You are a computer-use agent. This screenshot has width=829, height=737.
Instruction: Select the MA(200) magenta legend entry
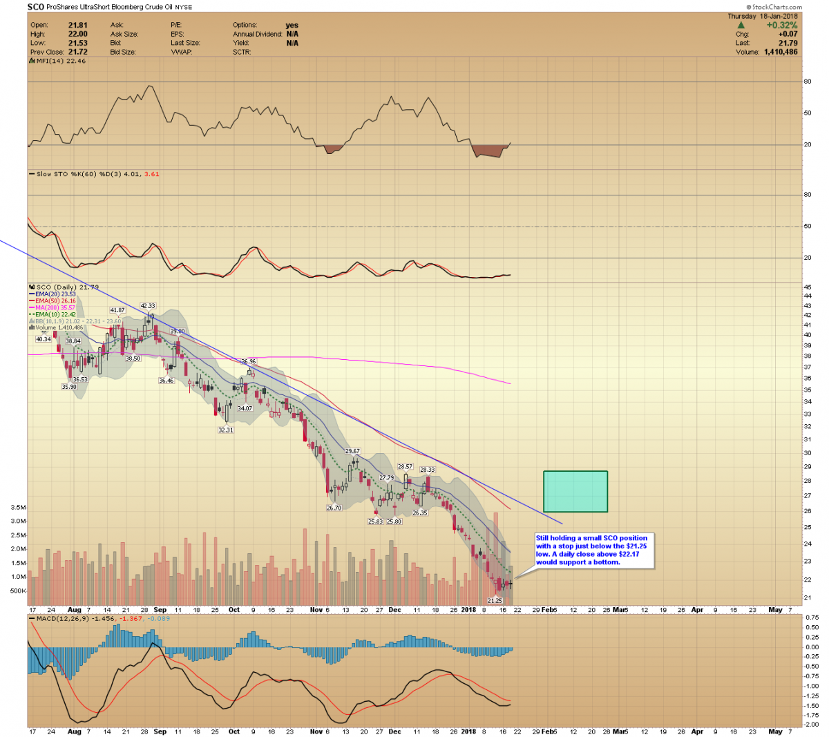click(x=55, y=308)
